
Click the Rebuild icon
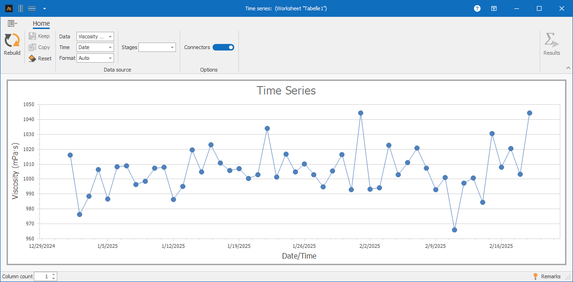12,41
